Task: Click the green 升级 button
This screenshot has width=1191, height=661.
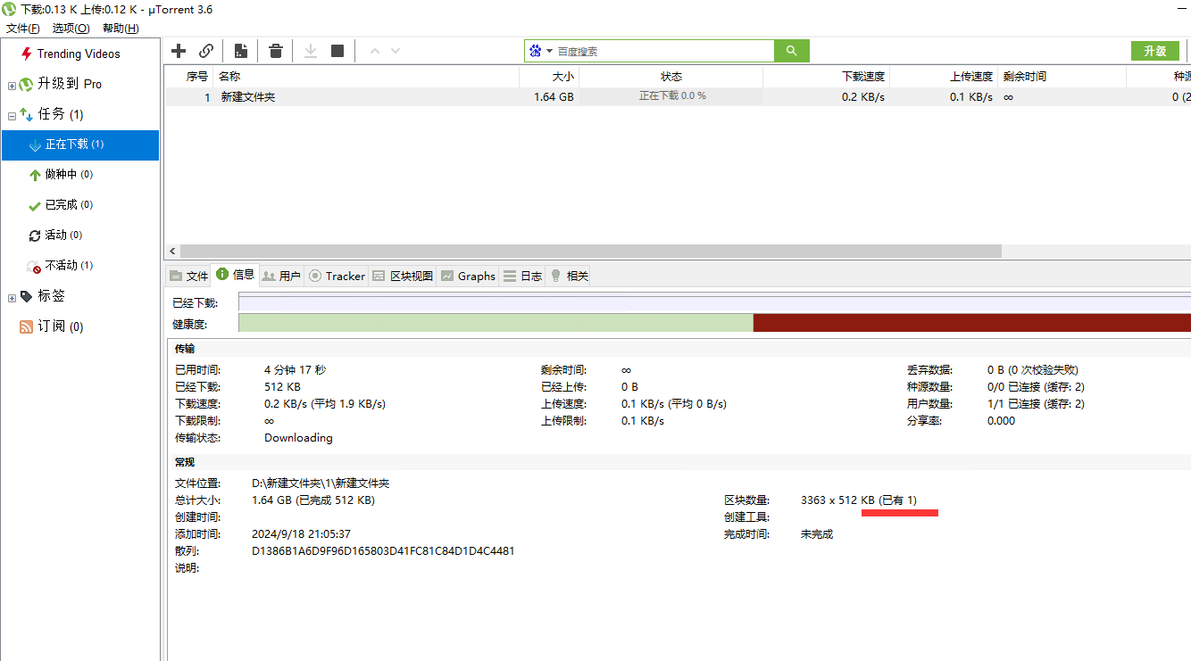Action: [1154, 51]
